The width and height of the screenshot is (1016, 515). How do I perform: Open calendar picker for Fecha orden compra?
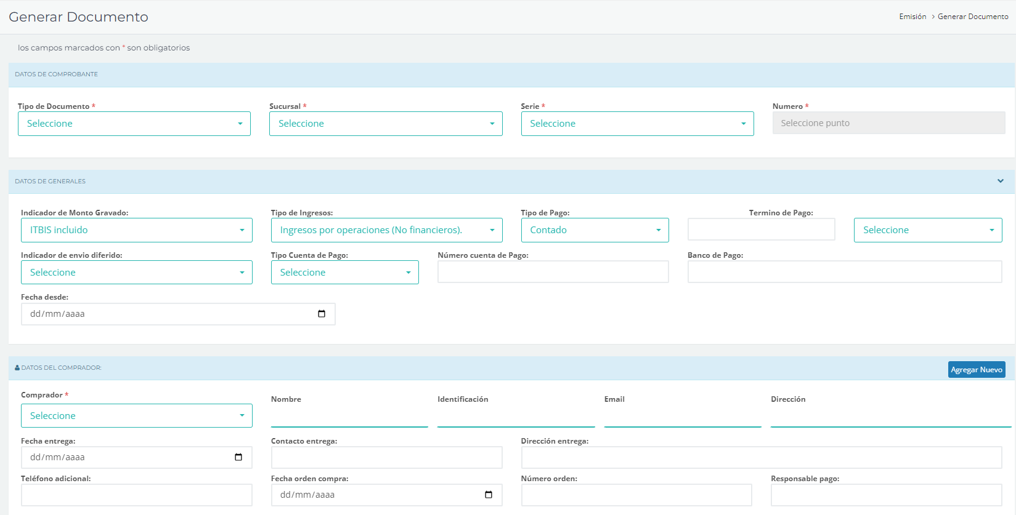click(x=489, y=495)
